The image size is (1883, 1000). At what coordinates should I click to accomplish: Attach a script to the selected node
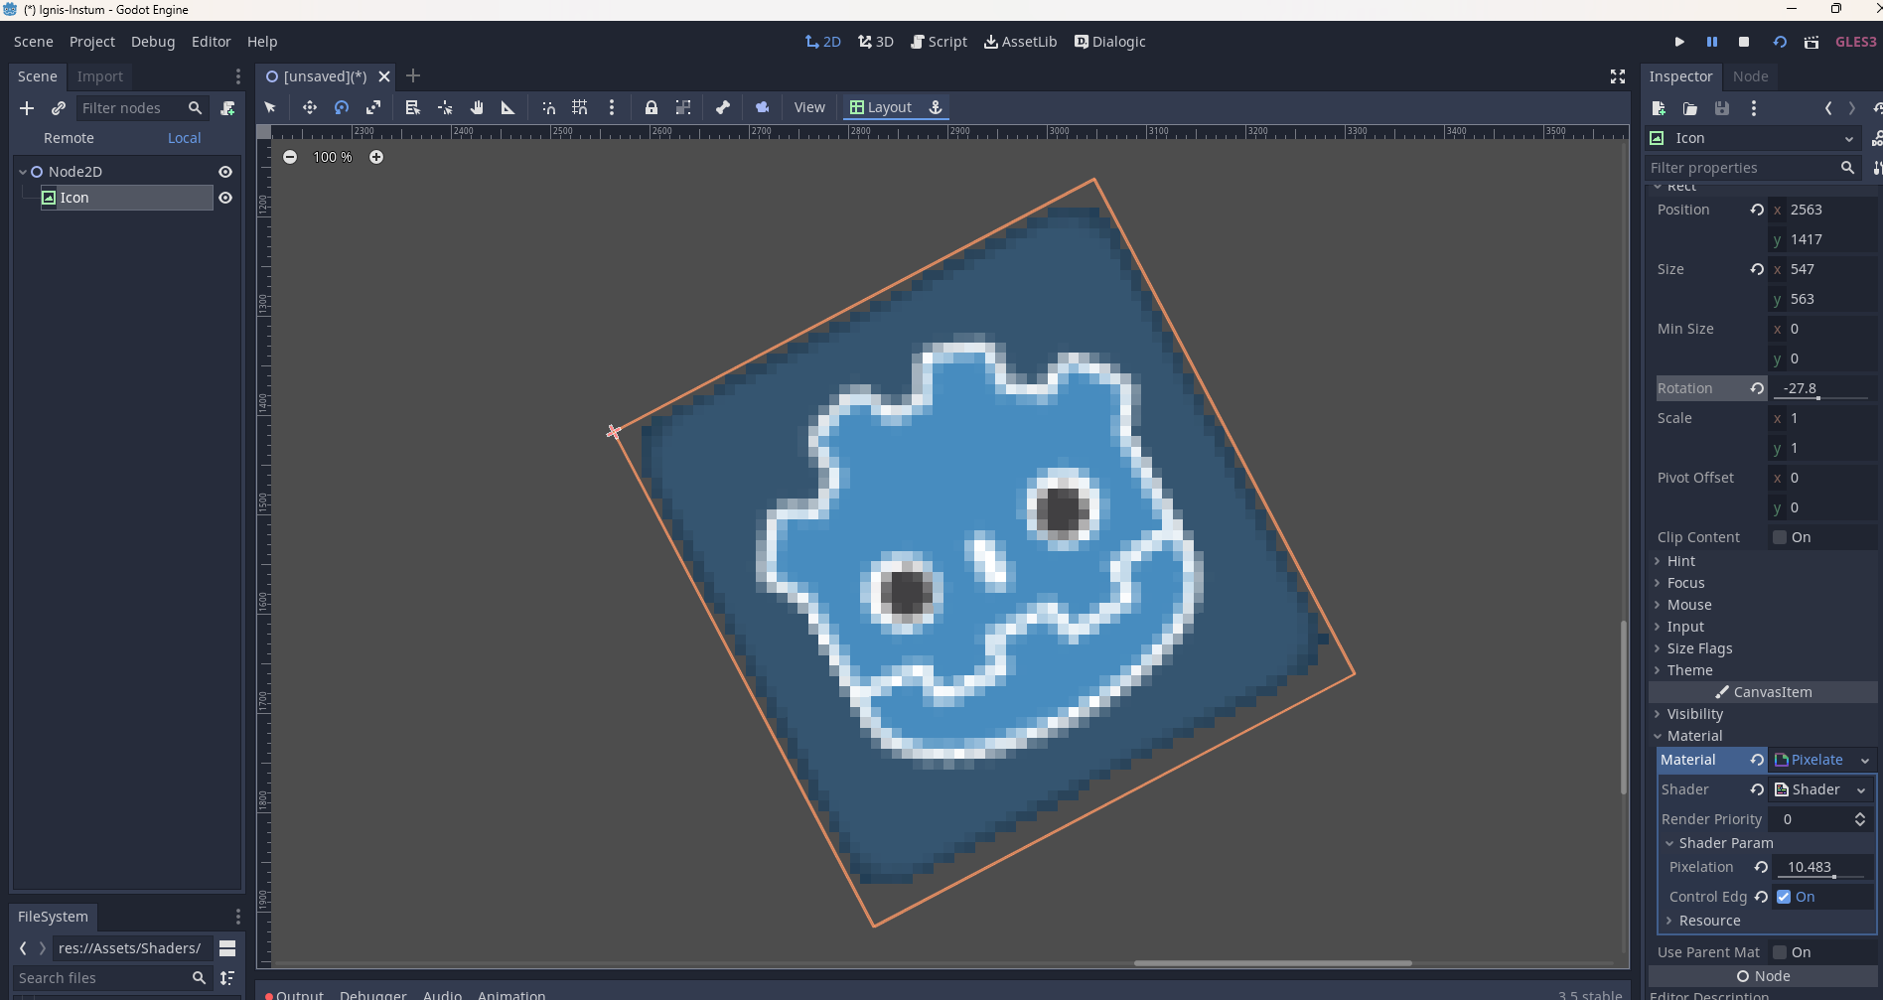227,108
